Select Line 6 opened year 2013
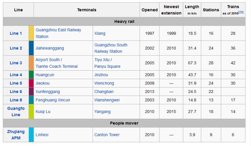Viewport: 251px width, 146px height. coord(150,91)
